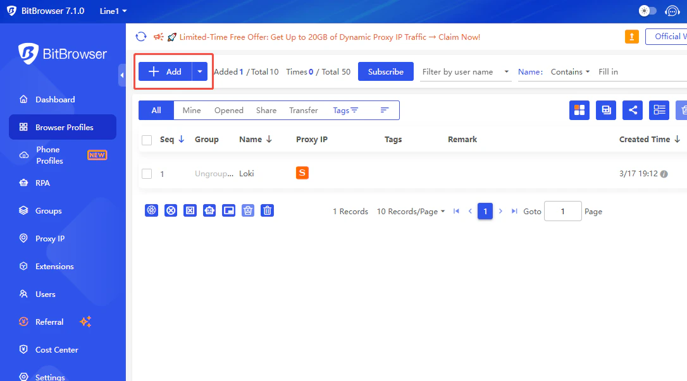Image resolution: width=687 pixels, height=381 pixels.
Task: Open the 10 Records/Page dropdown
Action: pos(411,211)
